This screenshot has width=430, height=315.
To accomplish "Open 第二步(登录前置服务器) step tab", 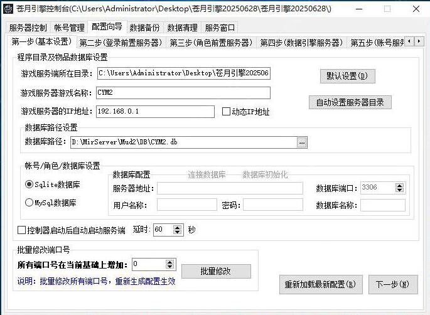I will pos(121,43).
